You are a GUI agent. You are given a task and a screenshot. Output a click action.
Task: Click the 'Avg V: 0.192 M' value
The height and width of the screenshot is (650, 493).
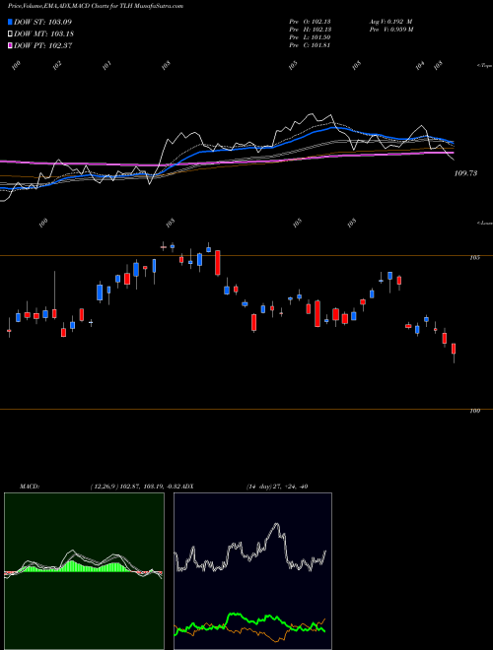point(390,22)
